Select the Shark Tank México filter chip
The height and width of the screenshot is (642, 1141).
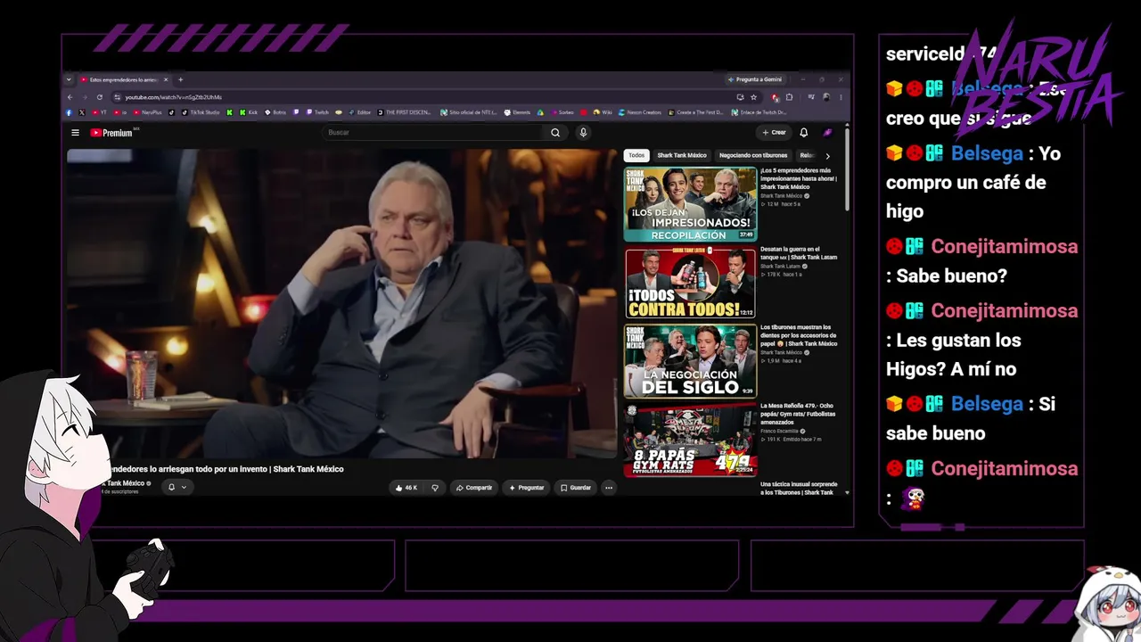pyautogui.click(x=682, y=155)
